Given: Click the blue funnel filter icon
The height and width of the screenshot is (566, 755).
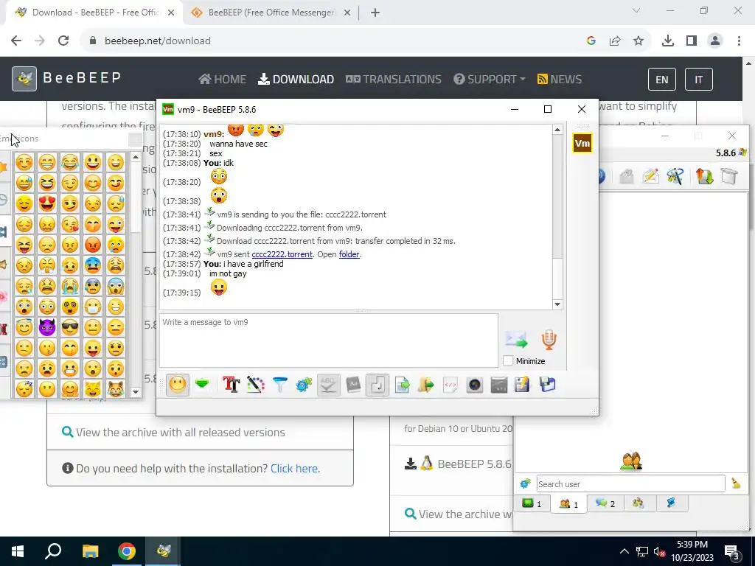Looking at the screenshot, I should tap(279, 385).
